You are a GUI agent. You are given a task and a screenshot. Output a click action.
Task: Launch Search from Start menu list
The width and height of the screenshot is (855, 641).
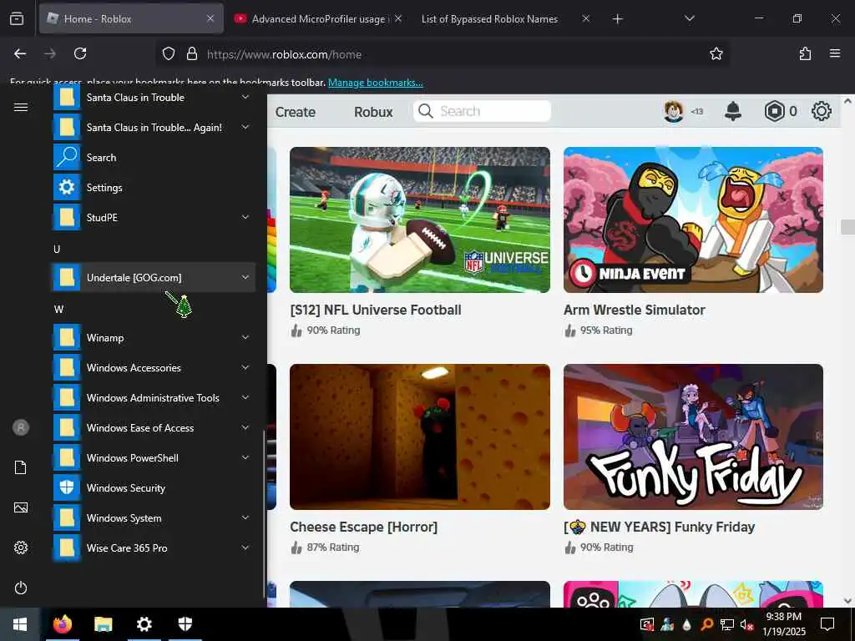(154, 158)
